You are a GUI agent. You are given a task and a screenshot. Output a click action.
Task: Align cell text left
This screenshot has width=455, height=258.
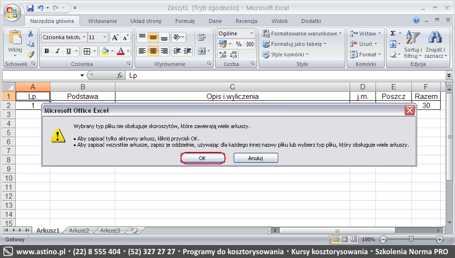(x=142, y=51)
